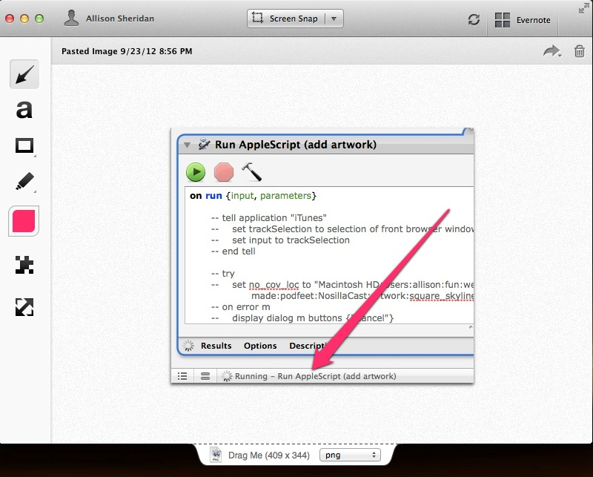Click the Pasted Image title field
The height and width of the screenshot is (477, 593).
point(127,51)
